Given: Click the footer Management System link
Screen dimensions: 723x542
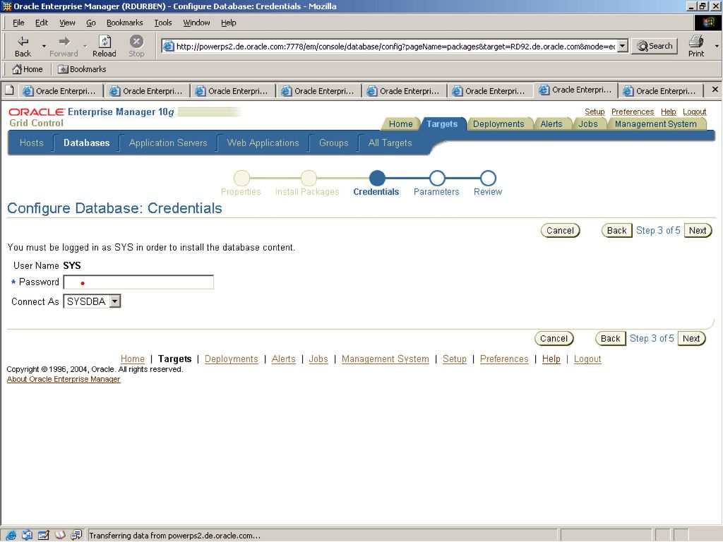Looking at the screenshot, I should coord(385,359).
